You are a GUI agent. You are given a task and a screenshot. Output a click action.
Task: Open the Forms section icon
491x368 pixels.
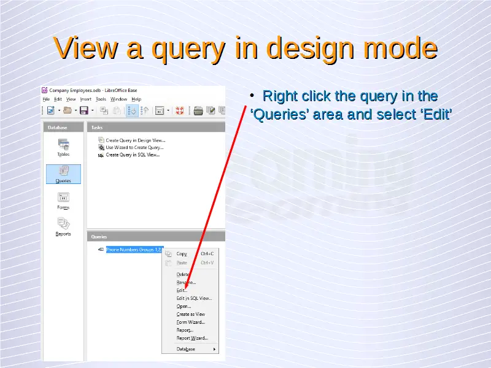(63, 199)
